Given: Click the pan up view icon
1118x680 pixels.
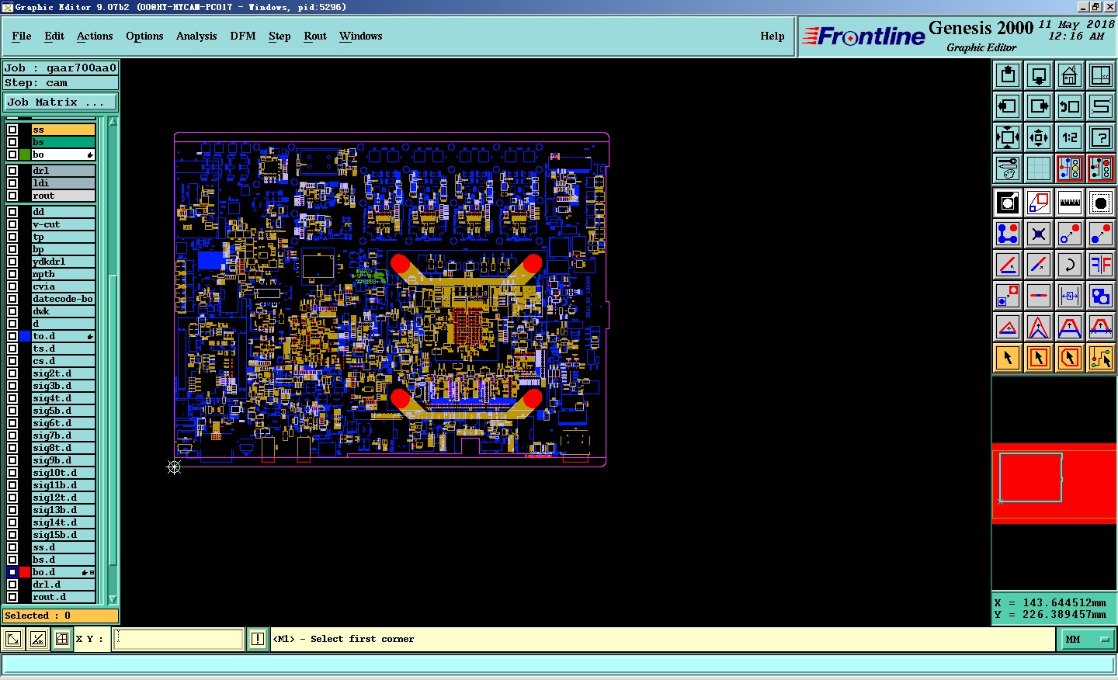Looking at the screenshot, I should pos(1008,75).
